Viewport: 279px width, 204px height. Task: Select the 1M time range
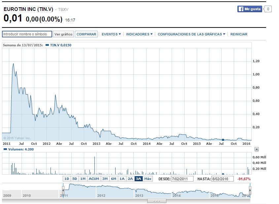click(x=83, y=179)
